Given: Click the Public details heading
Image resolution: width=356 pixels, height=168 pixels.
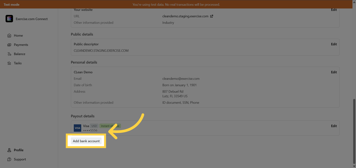Looking at the screenshot, I should click(82, 34).
